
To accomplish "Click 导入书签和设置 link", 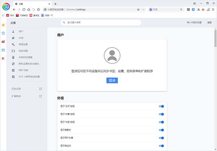I will coord(194,22).
